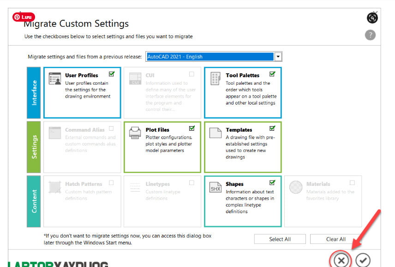Click the Pinterest Lưu save badge
The height and width of the screenshot is (267, 395).
point(24,17)
